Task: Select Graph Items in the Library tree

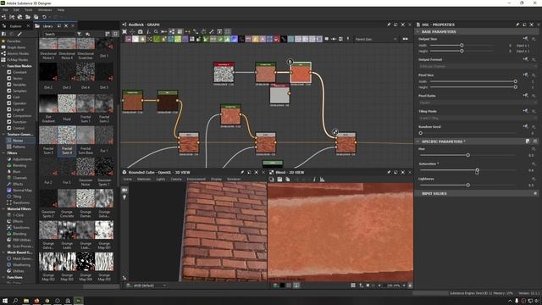Action: [16, 47]
